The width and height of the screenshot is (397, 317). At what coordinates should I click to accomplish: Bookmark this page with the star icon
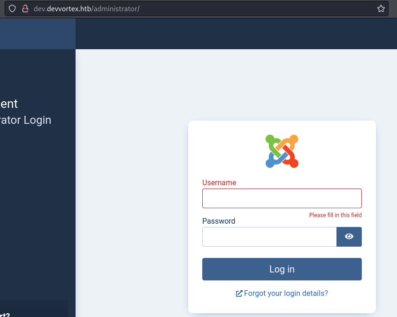381,8
